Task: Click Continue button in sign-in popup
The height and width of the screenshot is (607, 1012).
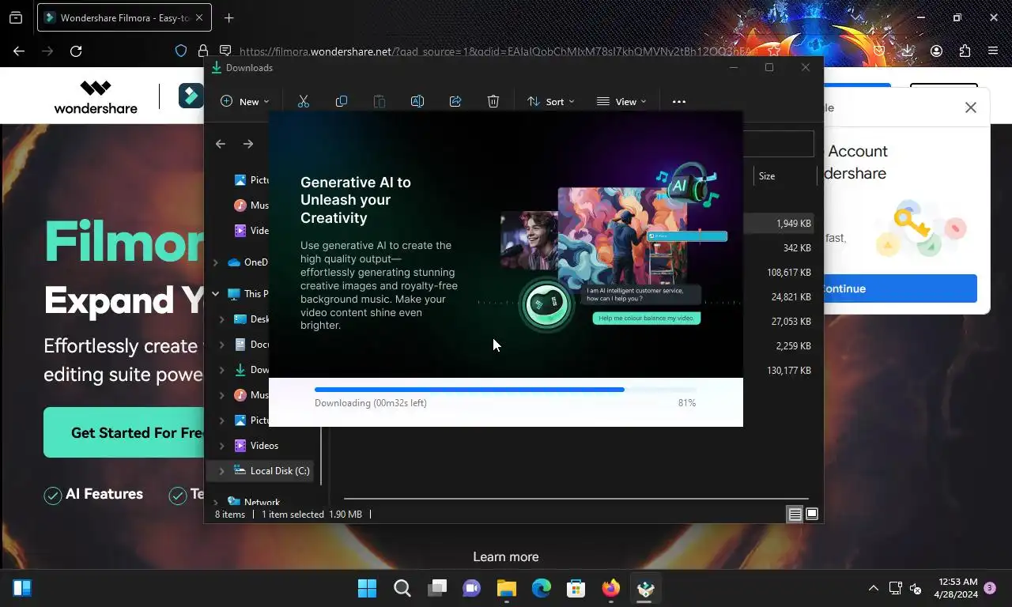Action: tap(900, 288)
